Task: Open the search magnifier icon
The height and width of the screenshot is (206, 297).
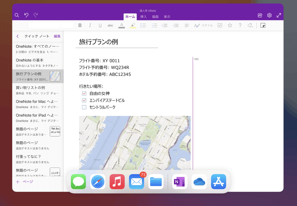Action: point(17,15)
